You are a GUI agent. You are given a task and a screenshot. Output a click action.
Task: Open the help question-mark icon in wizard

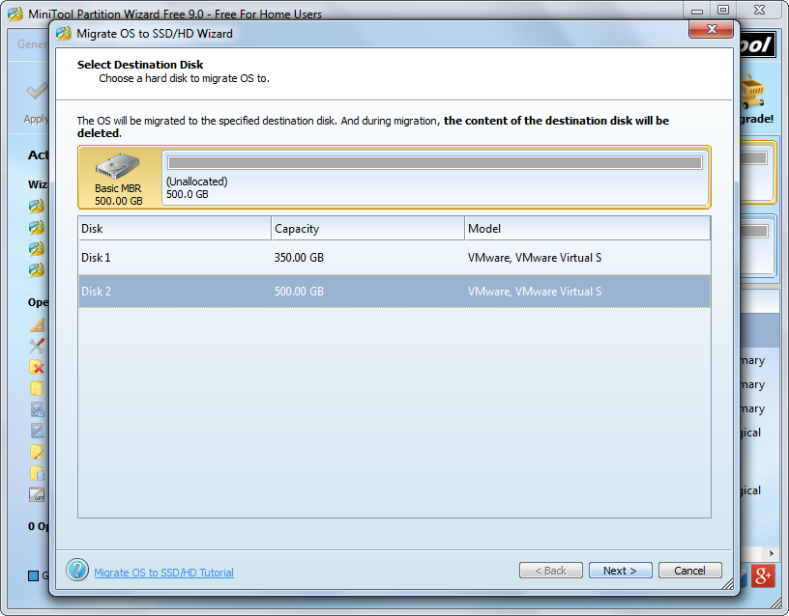coord(77,571)
